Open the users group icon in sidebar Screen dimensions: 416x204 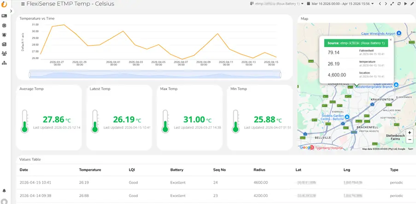tap(4, 53)
